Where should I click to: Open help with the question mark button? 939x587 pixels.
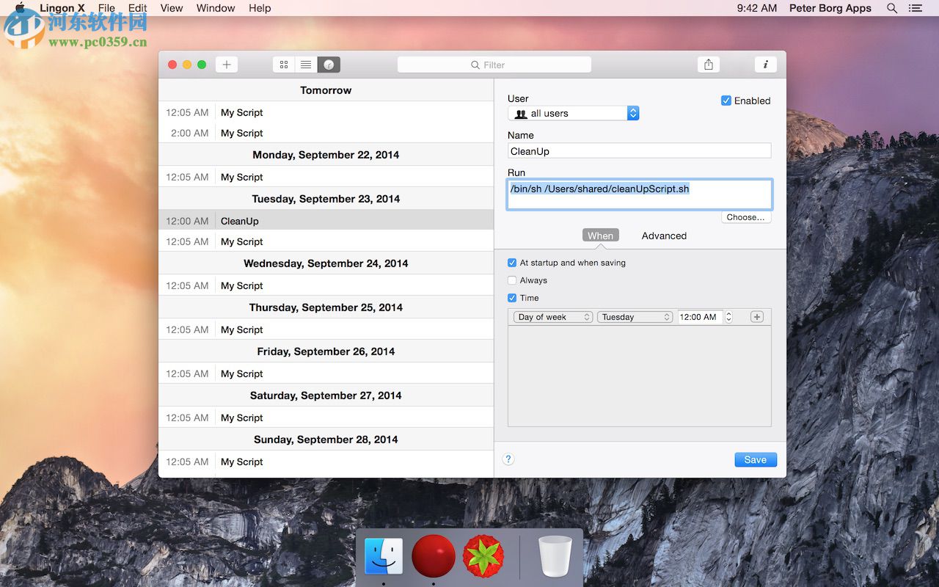(x=508, y=459)
